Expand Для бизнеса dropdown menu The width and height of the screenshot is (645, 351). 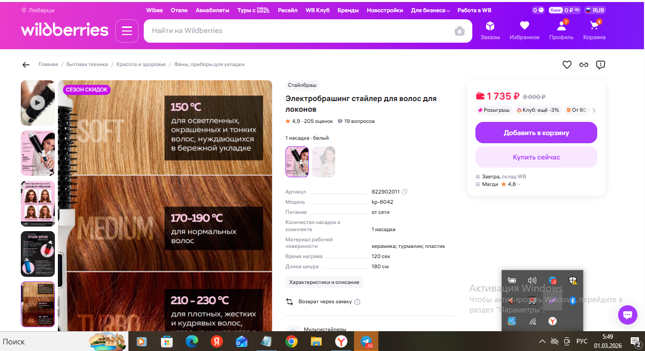click(x=430, y=10)
